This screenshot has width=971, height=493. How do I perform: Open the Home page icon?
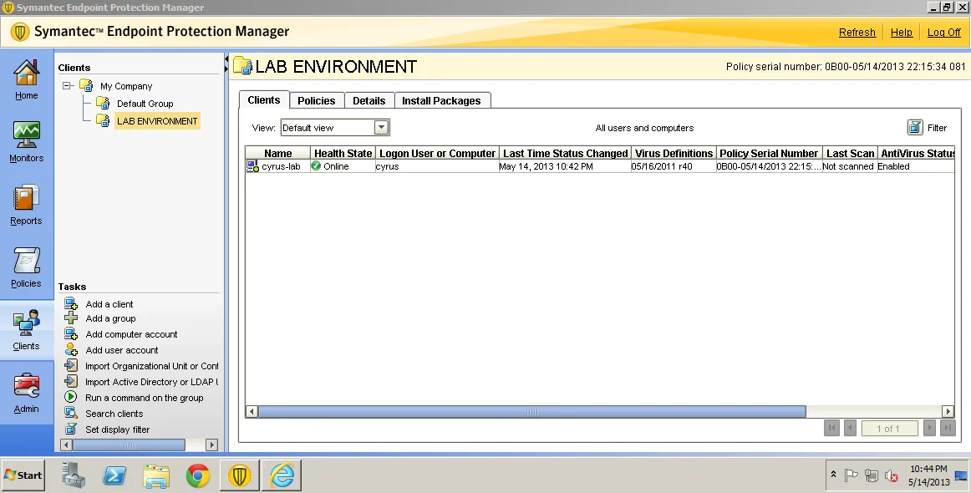(x=27, y=74)
